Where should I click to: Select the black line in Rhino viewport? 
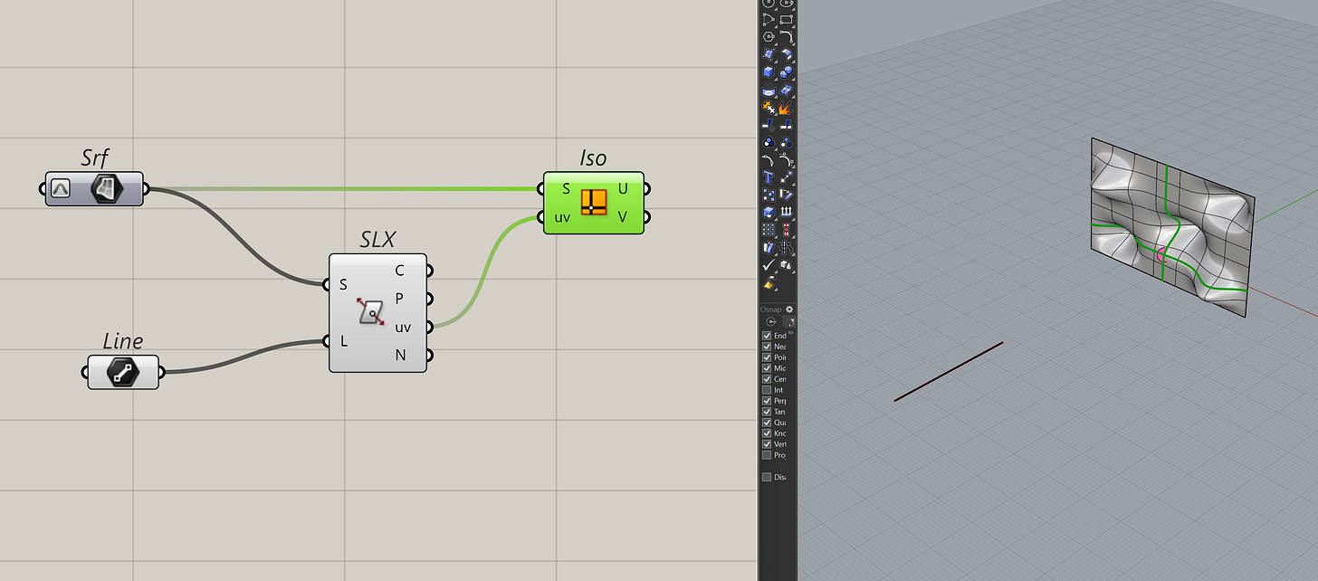tap(949, 371)
